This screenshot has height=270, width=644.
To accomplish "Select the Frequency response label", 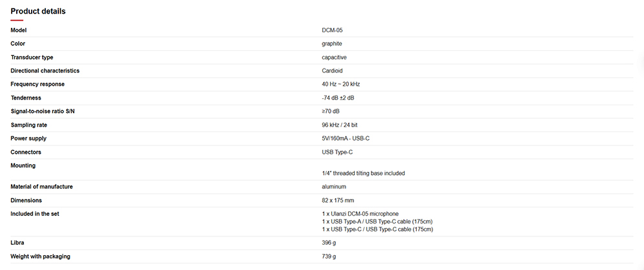I will tap(38, 84).
